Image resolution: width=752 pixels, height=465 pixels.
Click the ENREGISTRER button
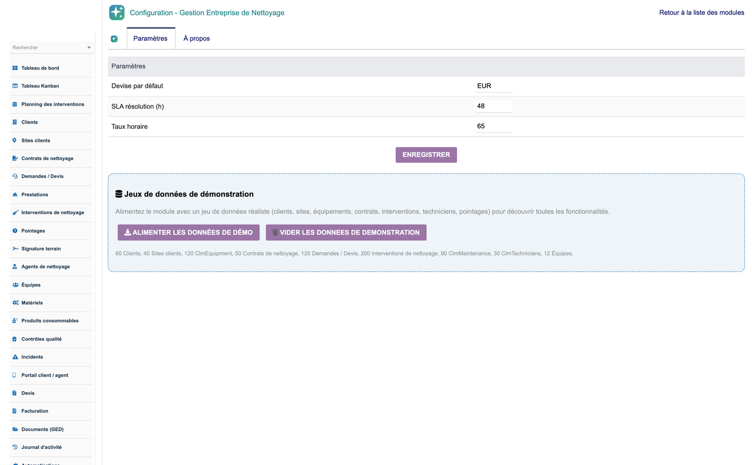[426, 155]
